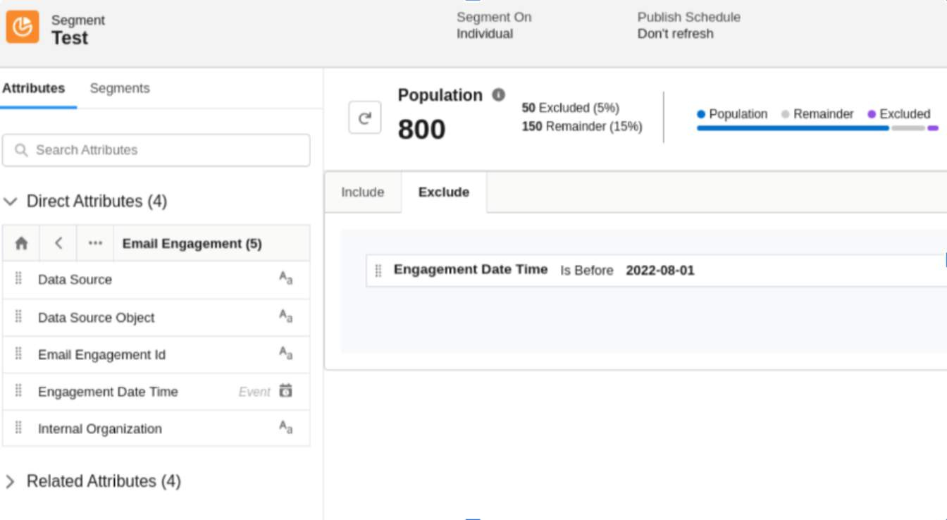This screenshot has width=947, height=520.
Task: Click the Don't refresh publish schedule
Action: (675, 33)
